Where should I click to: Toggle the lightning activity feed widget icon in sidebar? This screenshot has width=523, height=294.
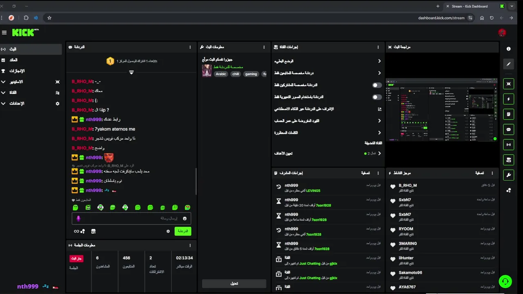coord(509,99)
